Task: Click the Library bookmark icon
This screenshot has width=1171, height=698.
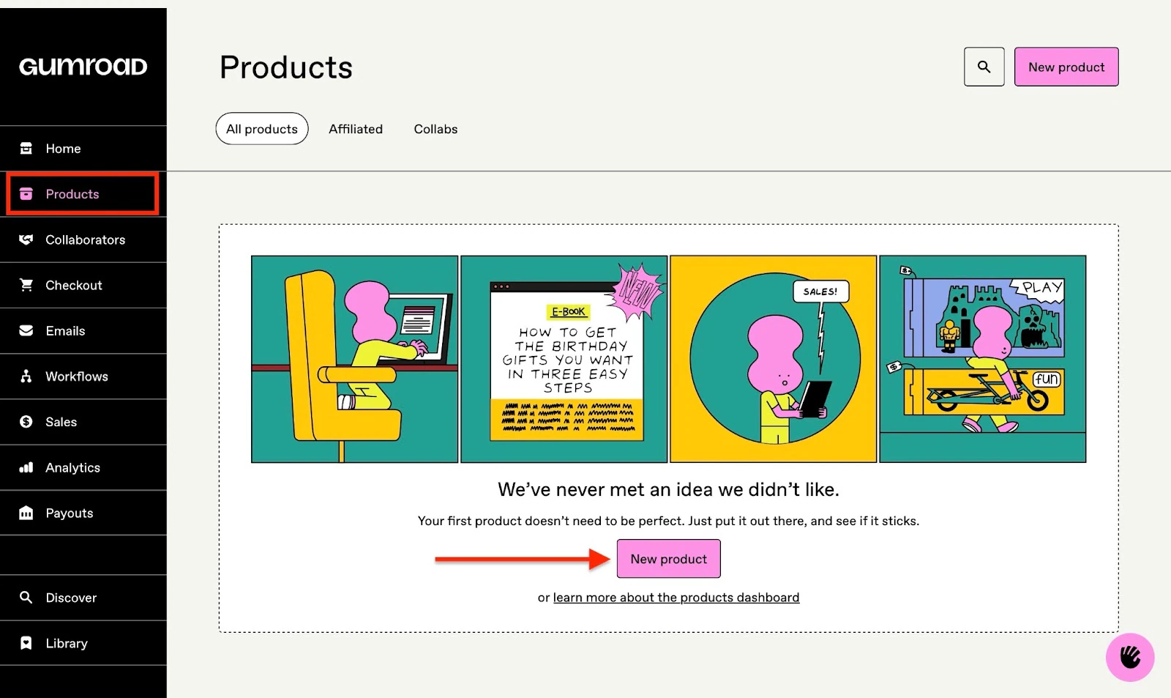Action: [x=26, y=643]
